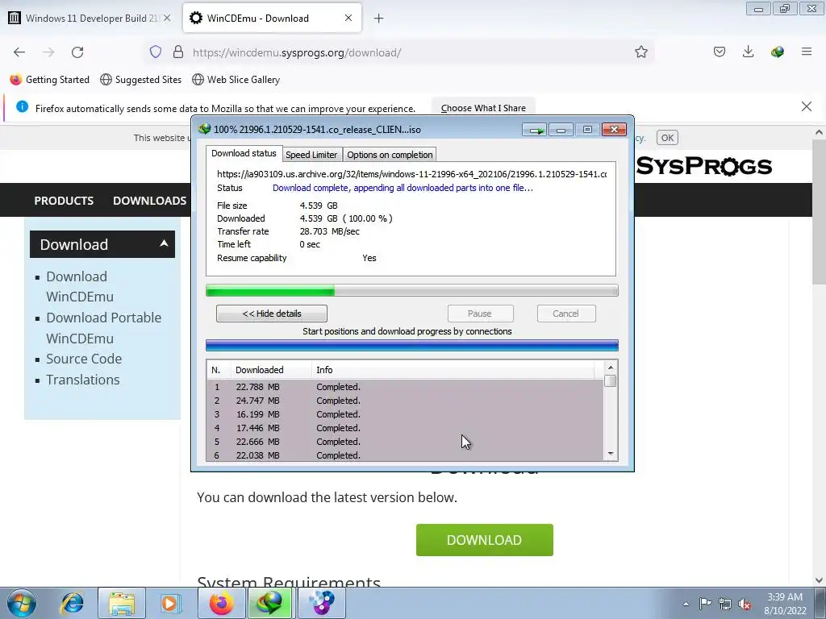826x619 pixels.
Task: Launch Internet Explorer from the taskbar
Action: click(72, 603)
